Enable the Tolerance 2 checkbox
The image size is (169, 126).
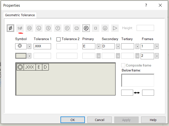[58, 39]
